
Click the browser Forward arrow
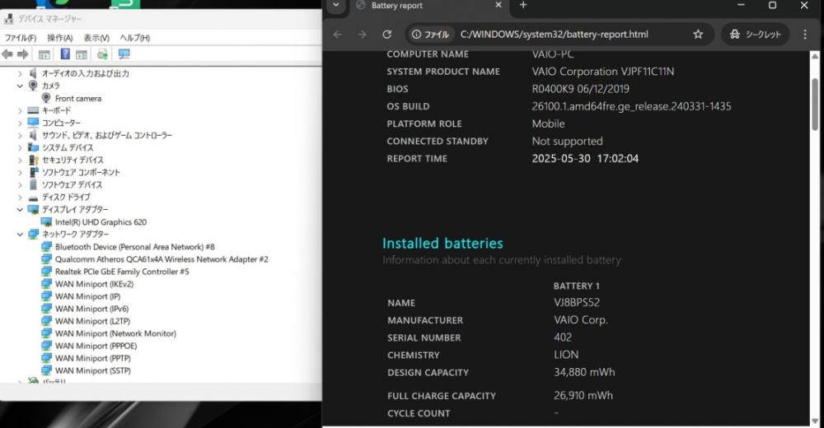pyautogui.click(x=362, y=34)
